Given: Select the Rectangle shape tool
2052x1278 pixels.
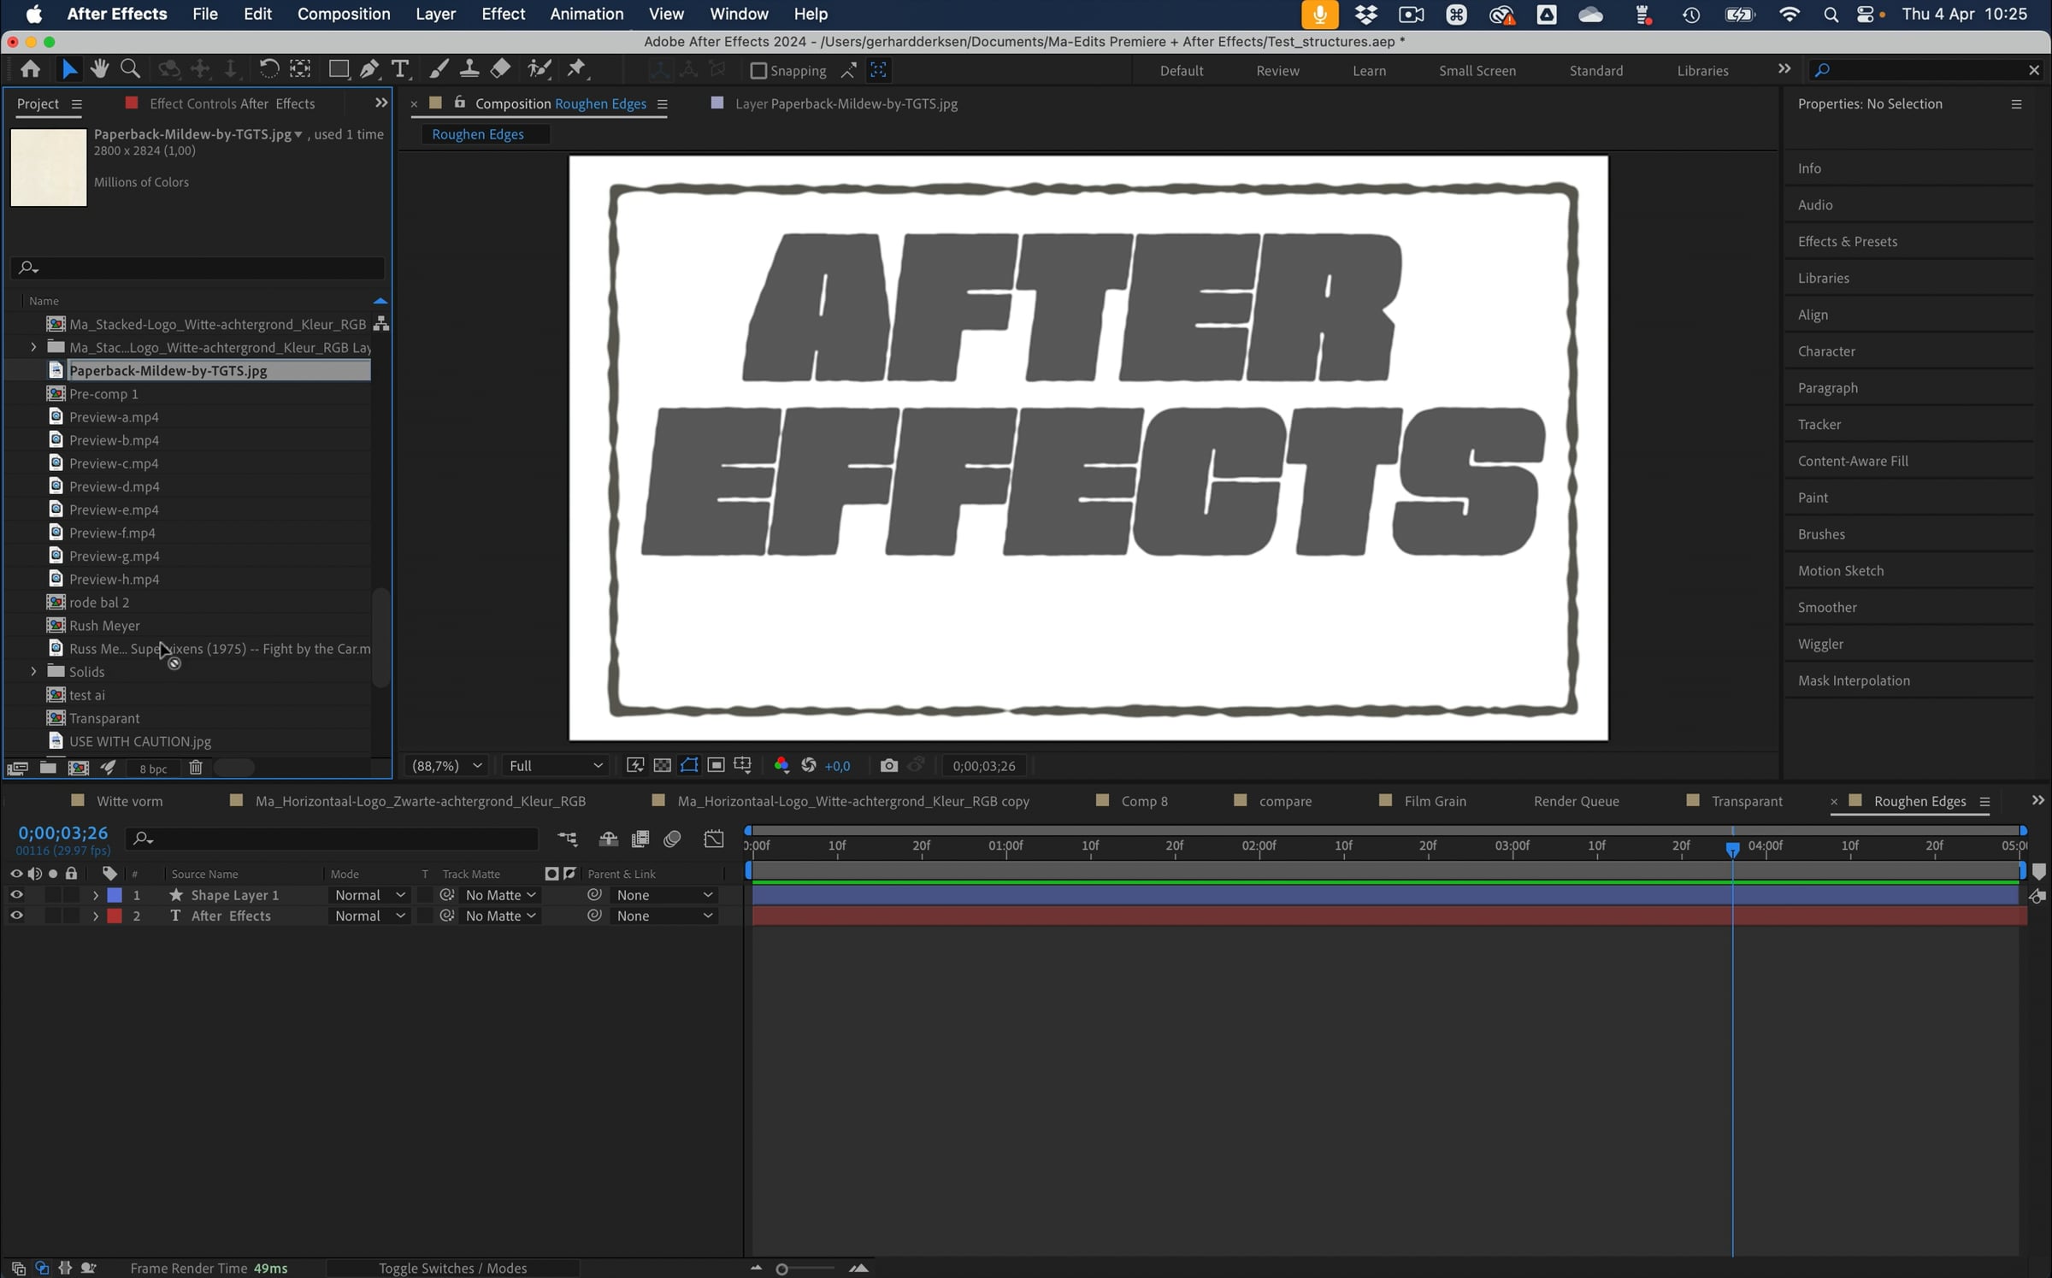Looking at the screenshot, I should pyautogui.click(x=339, y=69).
